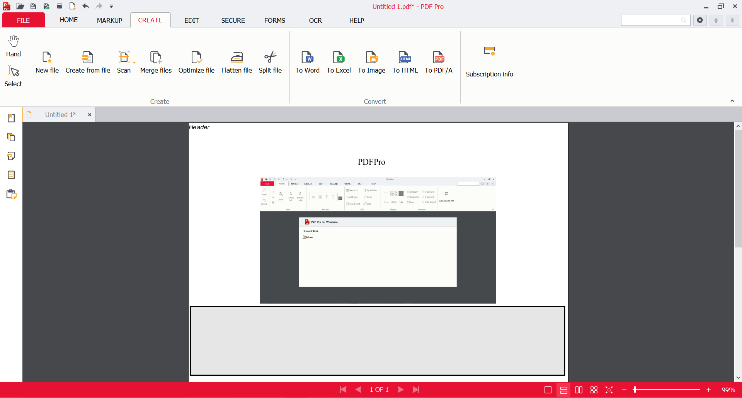The image size is (742, 398).
Task: Switch to single page view
Action: tap(548, 390)
